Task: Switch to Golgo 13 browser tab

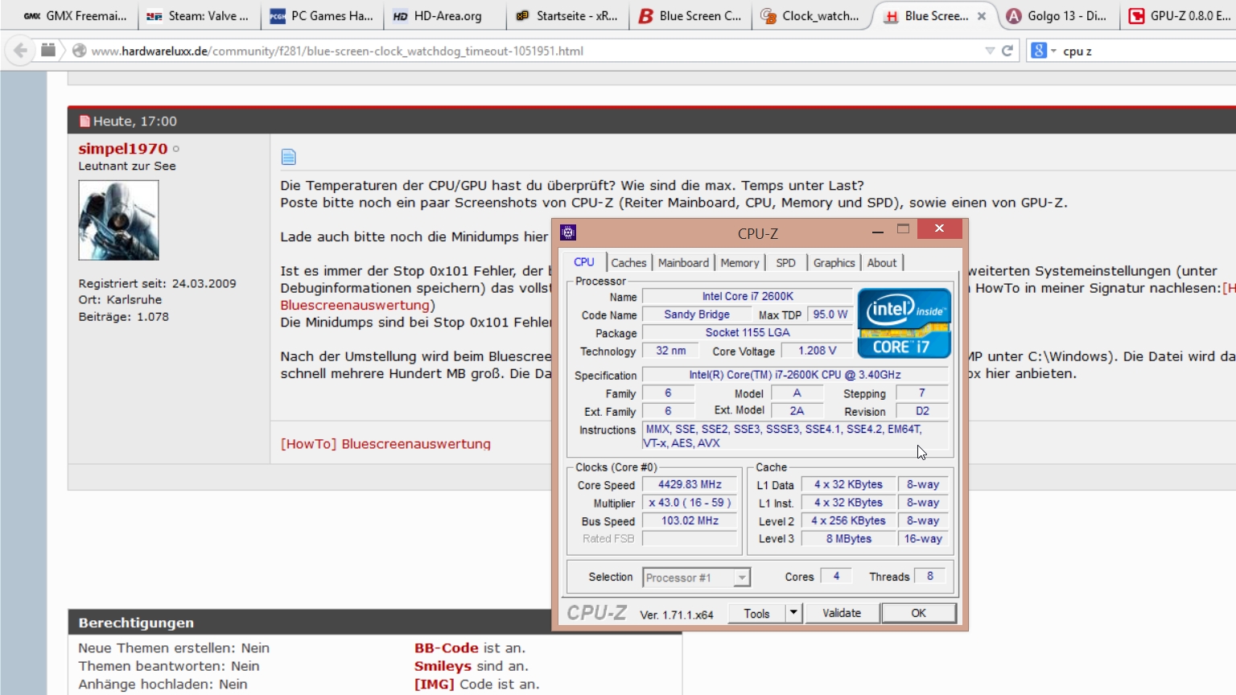Action: tap(1058, 16)
